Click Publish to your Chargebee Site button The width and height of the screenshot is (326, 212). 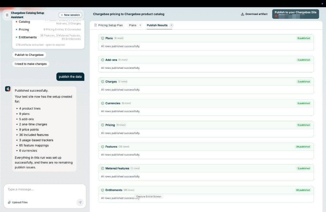click(295, 14)
